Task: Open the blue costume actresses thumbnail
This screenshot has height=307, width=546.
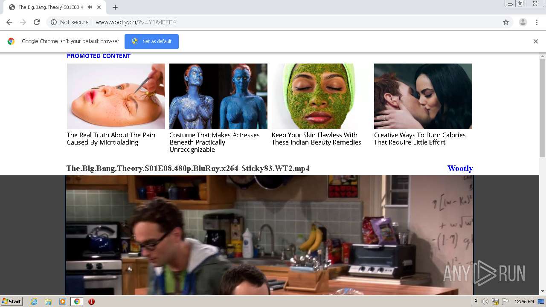Action: (218, 96)
